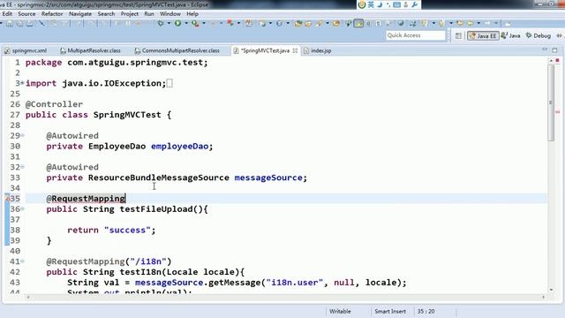Collapse testFileUpload method at line 36
The image size is (565, 318).
point(22,208)
